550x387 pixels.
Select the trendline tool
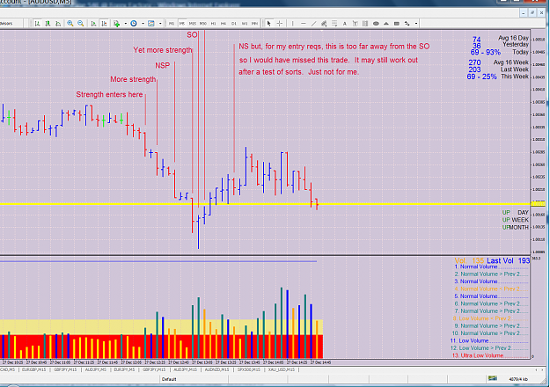click(314, 24)
